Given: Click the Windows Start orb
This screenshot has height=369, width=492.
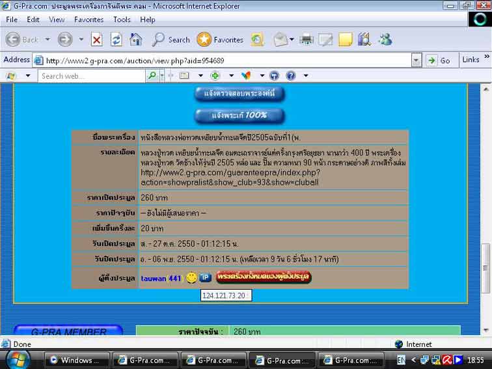Looking at the screenshot, I should point(18,359).
